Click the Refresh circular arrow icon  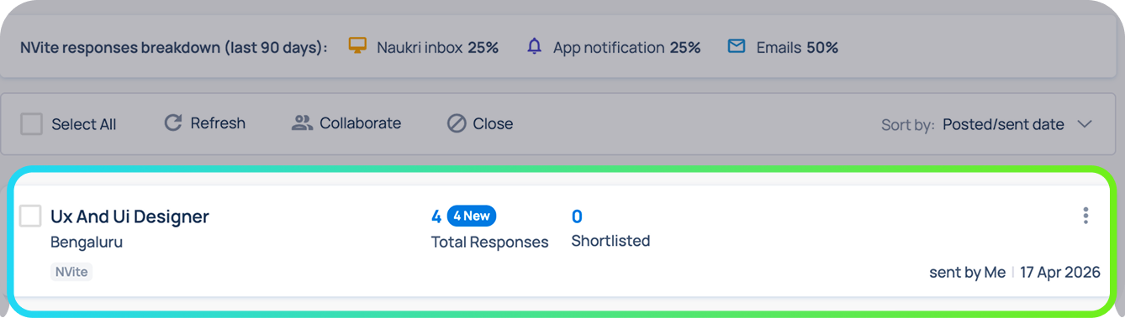click(172, 123)
